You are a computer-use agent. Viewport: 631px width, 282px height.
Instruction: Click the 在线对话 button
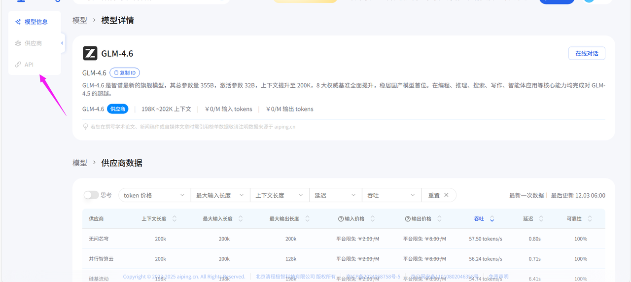click(587, 53)
